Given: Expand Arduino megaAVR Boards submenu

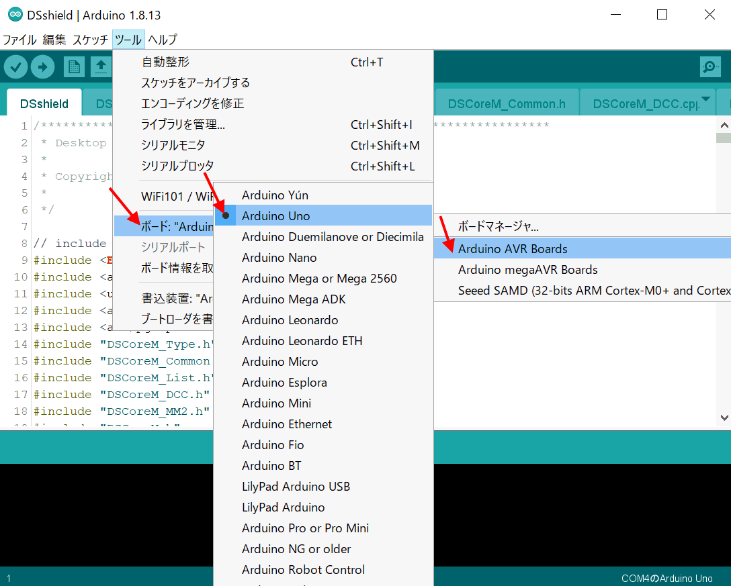Looking at the screenshot, I should [x=583, y=270].
